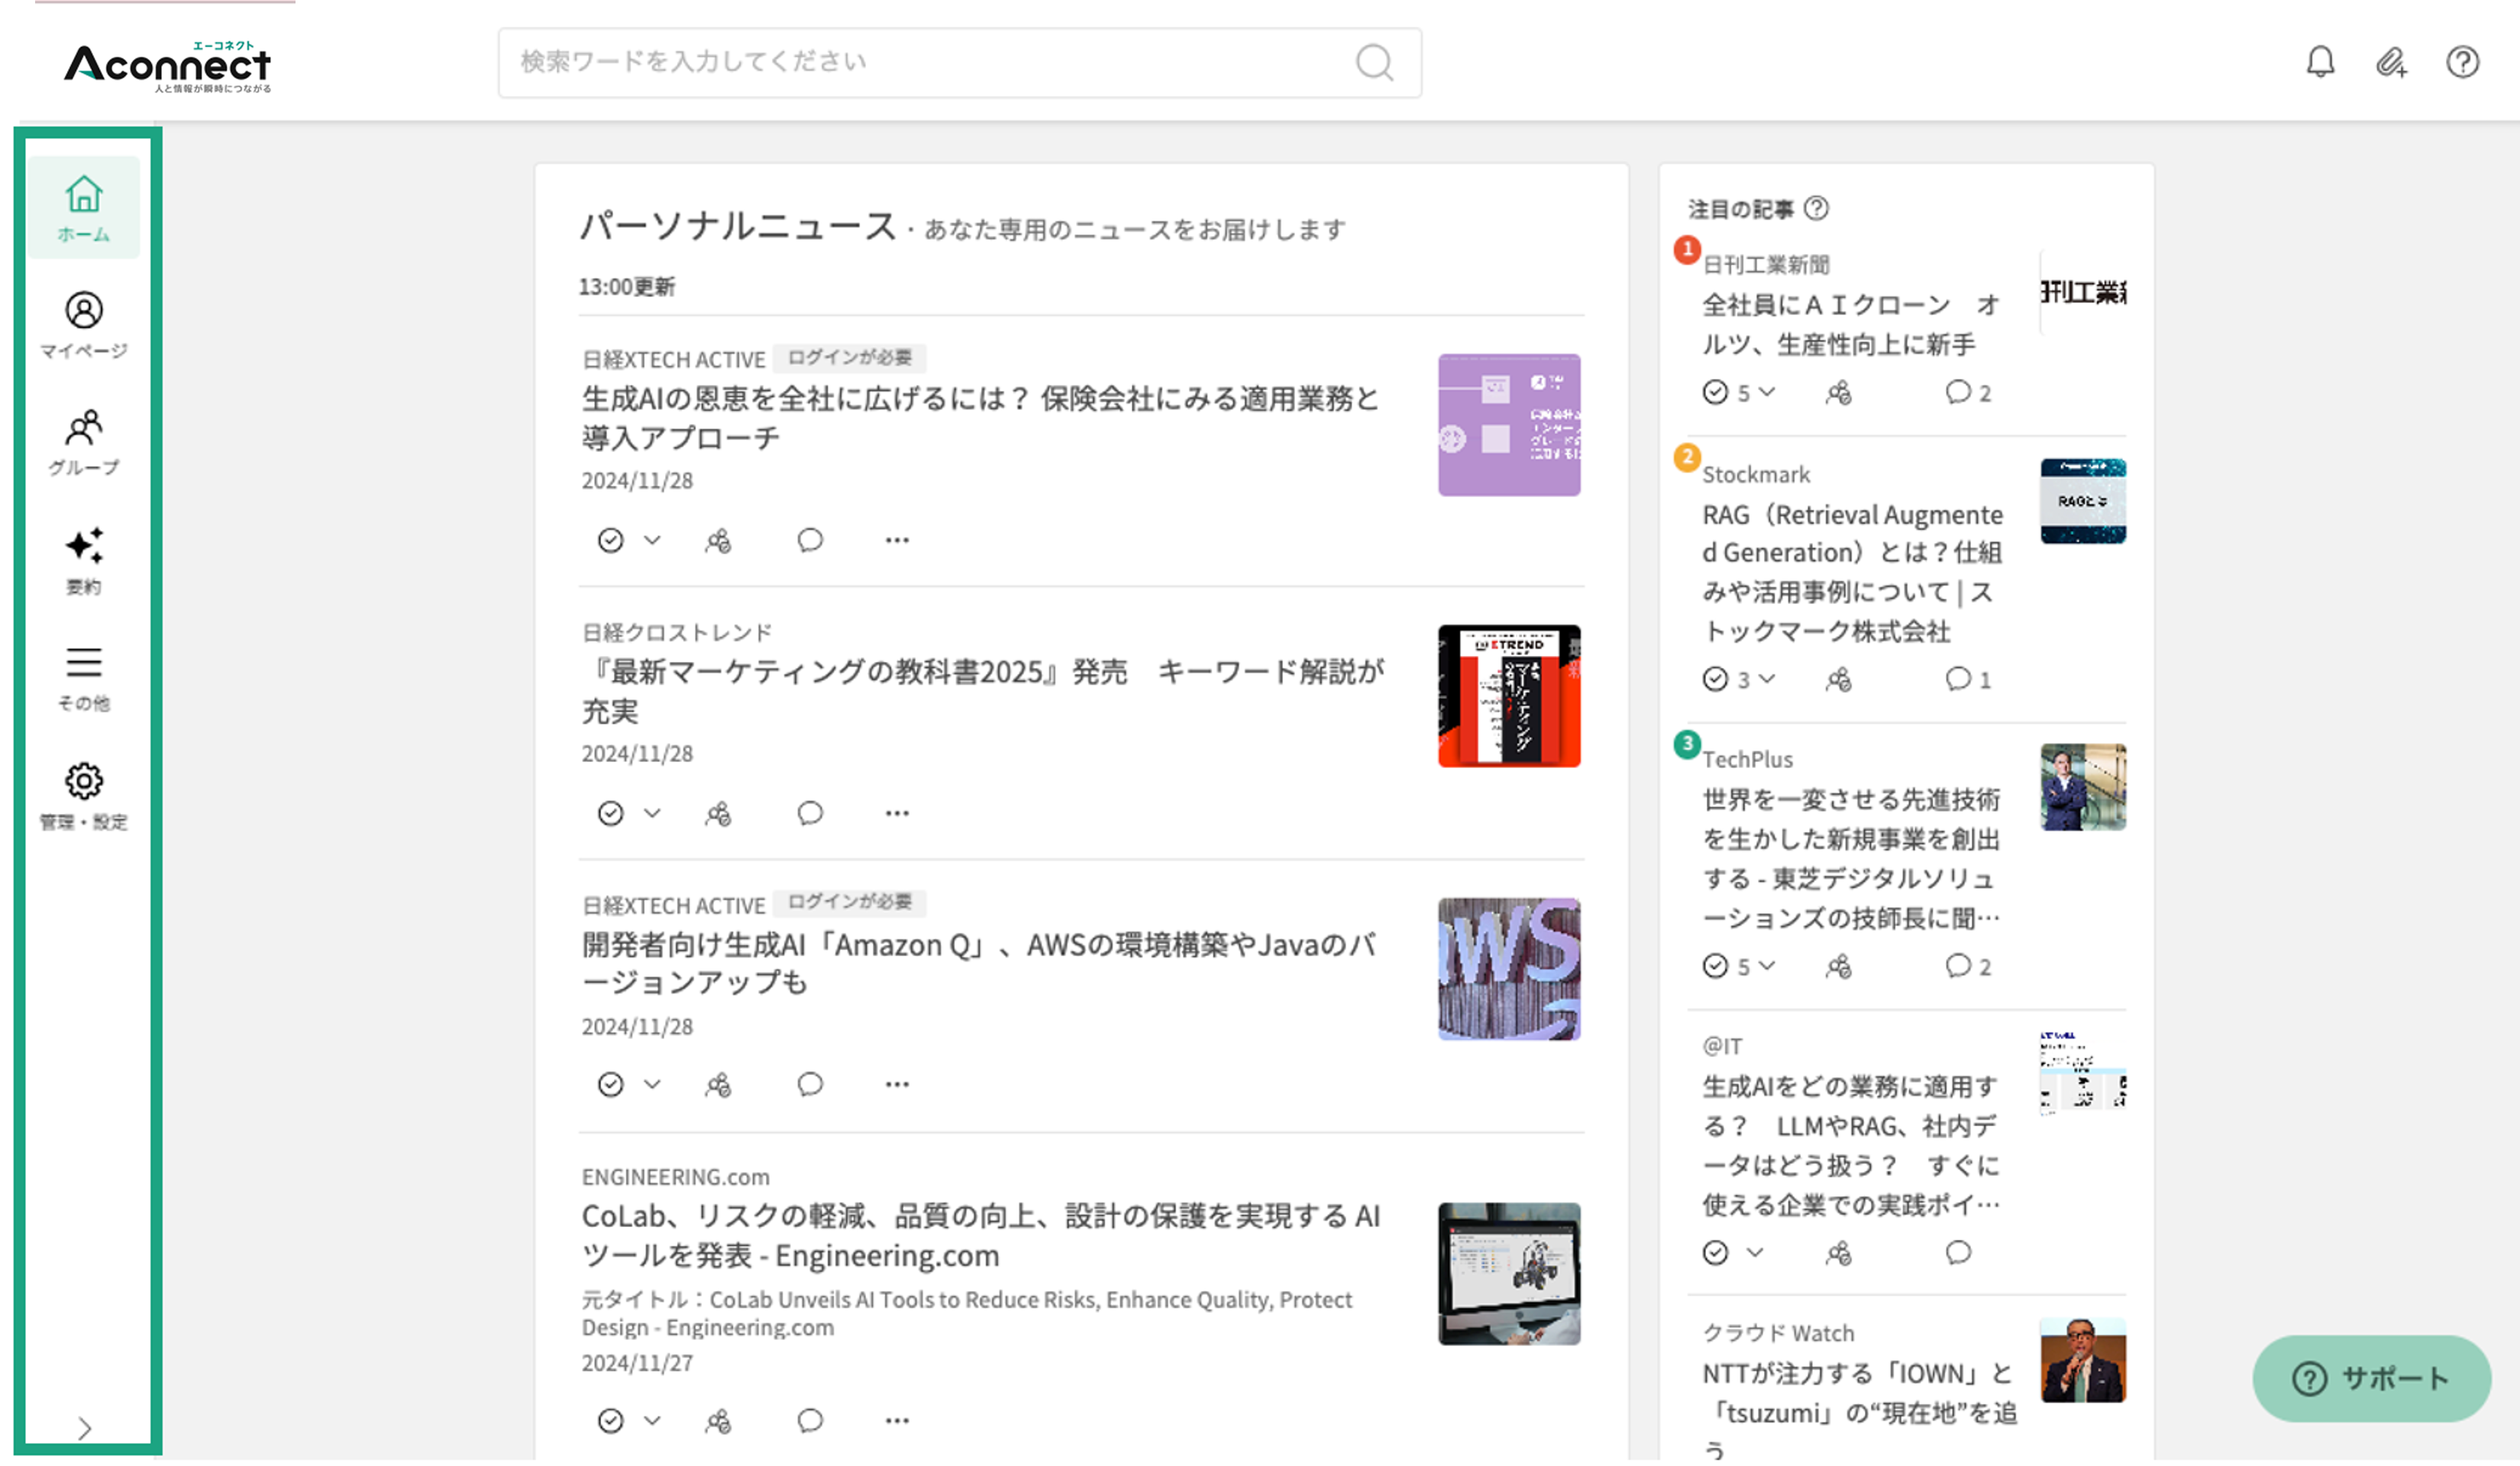This screenshot has height=1466, width=2520.
Task: Share the @IT article to group
Action: pyautogui.click(x=1838, y=1253)
